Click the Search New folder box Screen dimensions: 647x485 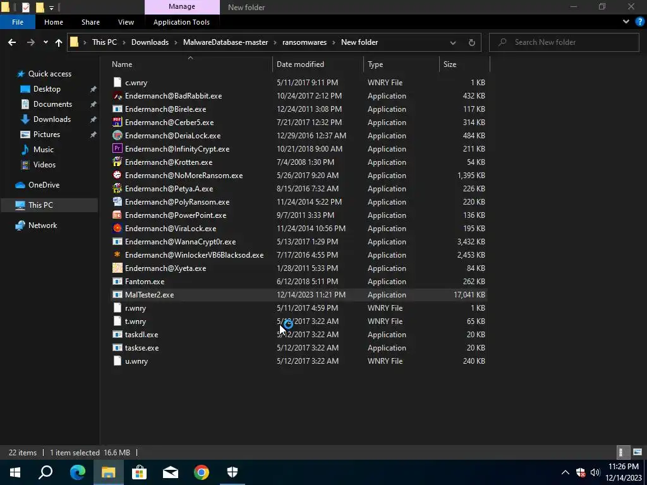click(564, 42)
